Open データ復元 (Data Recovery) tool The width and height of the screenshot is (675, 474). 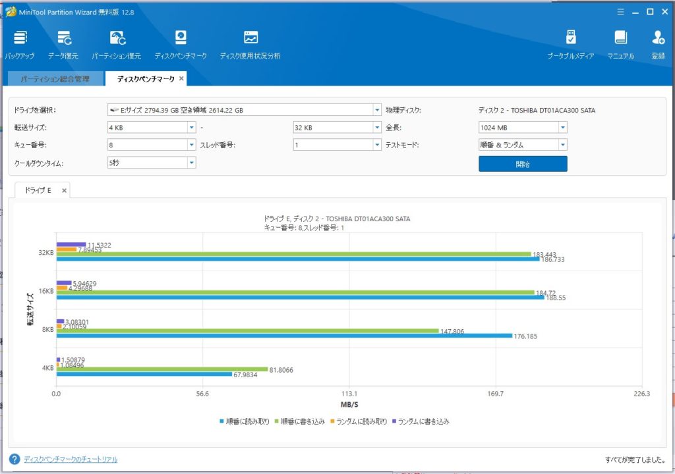(64, 38)
